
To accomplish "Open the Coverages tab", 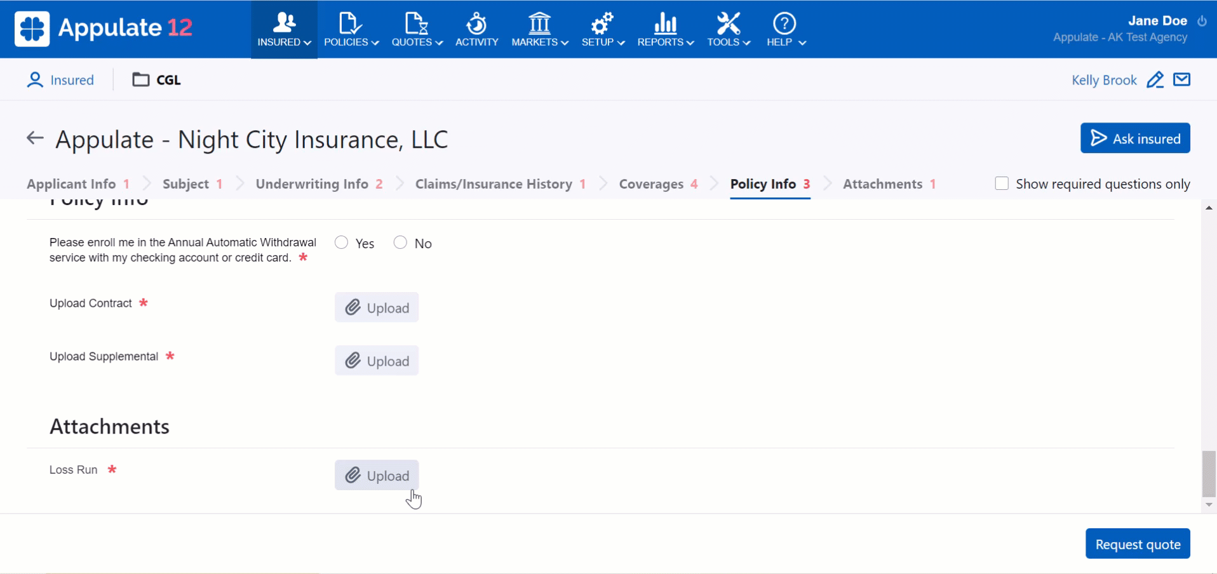I will [x=659, y=184].
